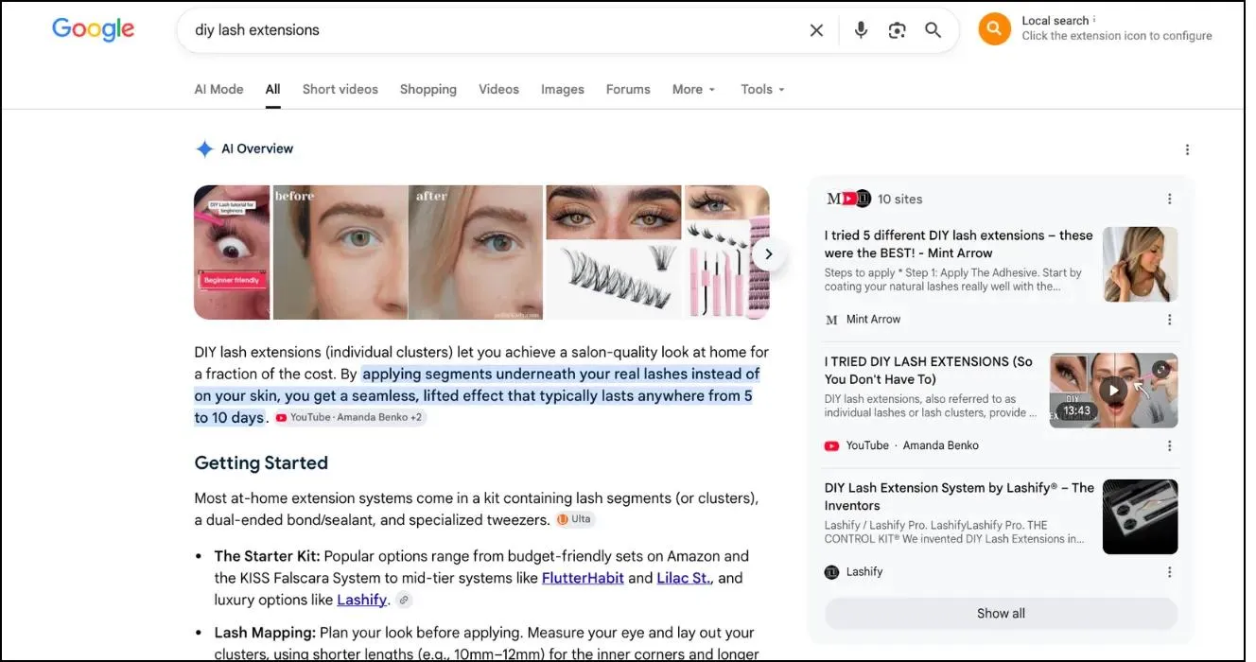
Task: Click the AI Overview sparkle icon
Action: pyautogui.click(x=204, y=148)
